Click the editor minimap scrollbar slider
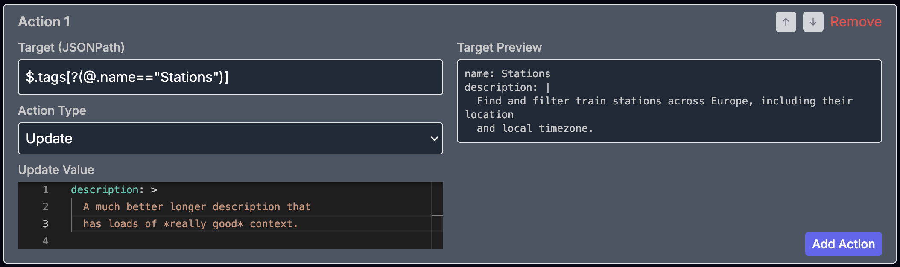The width and height of the screenshot is (900, 267). point(437,215)
